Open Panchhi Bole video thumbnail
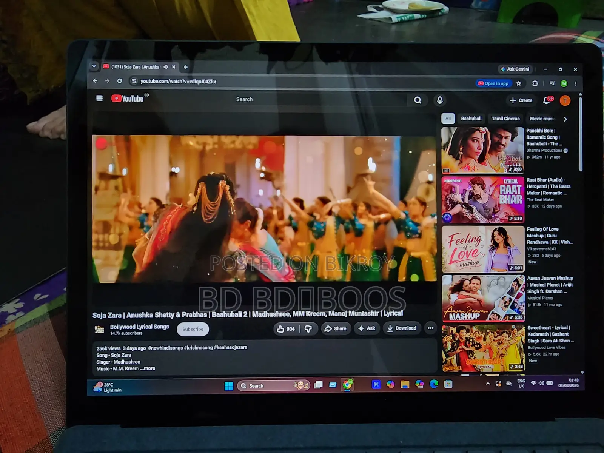The width and height of the screenshot is (604, 453). [x=482, y=150]
